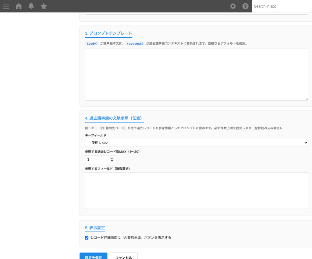The width and height of the screenshot is (312, 259).
Task: Focus the Search in app field
Action: pos(280,6)
